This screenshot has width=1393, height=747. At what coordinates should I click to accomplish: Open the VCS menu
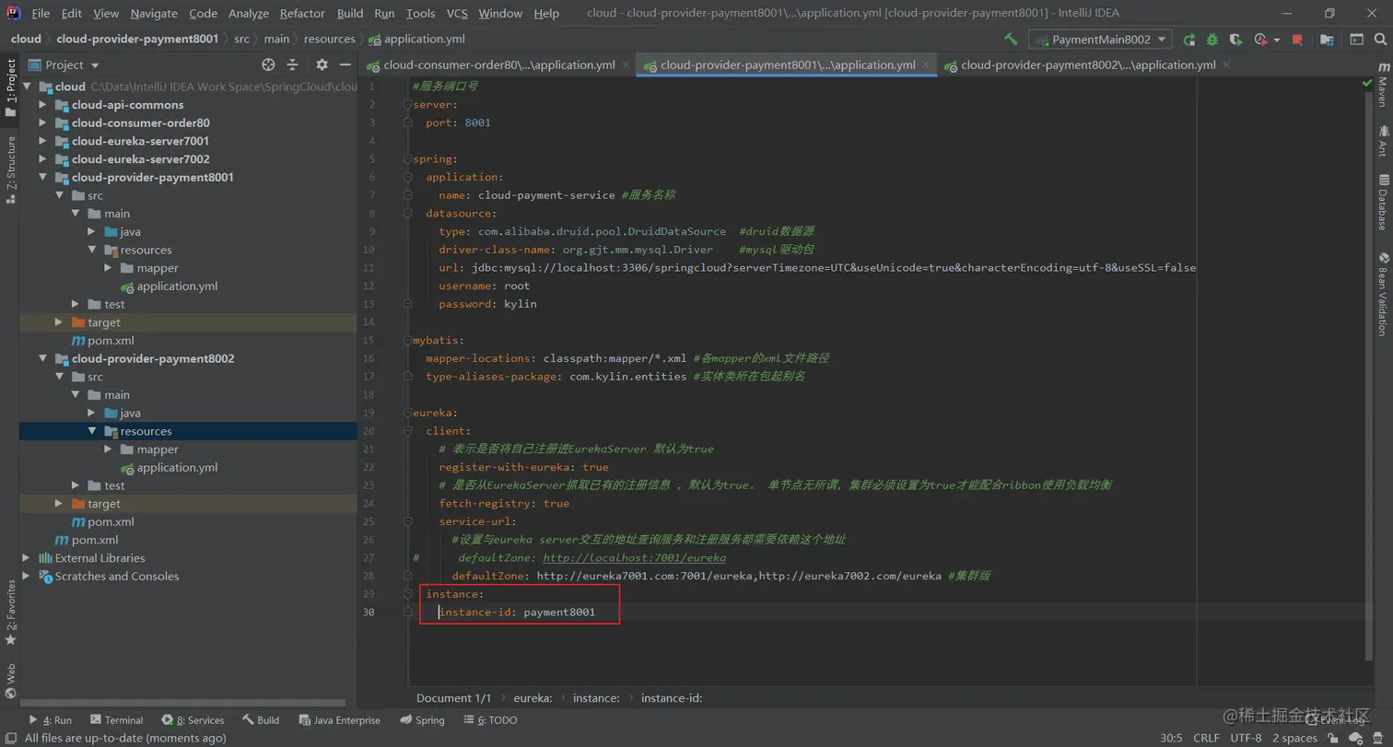coord(458,13)
